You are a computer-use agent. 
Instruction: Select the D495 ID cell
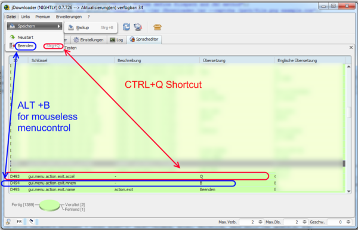click(15, 189)
